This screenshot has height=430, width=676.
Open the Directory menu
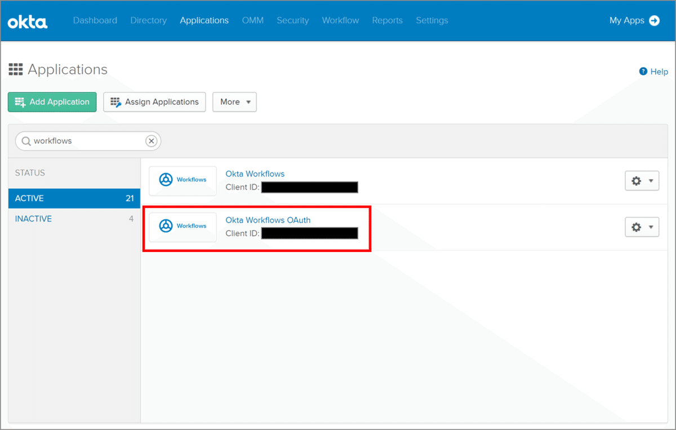pos(149,20)
